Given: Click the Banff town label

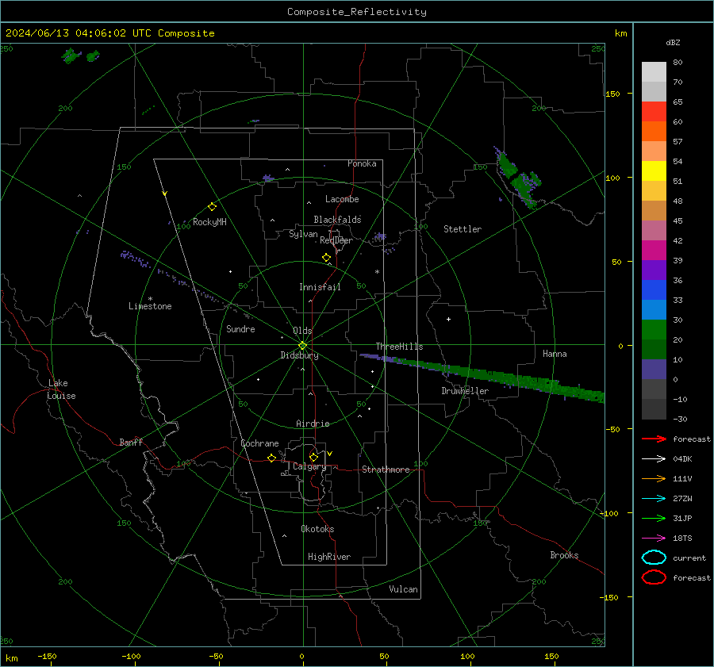Looking at the screenshot, I should [x=131, y=442].
